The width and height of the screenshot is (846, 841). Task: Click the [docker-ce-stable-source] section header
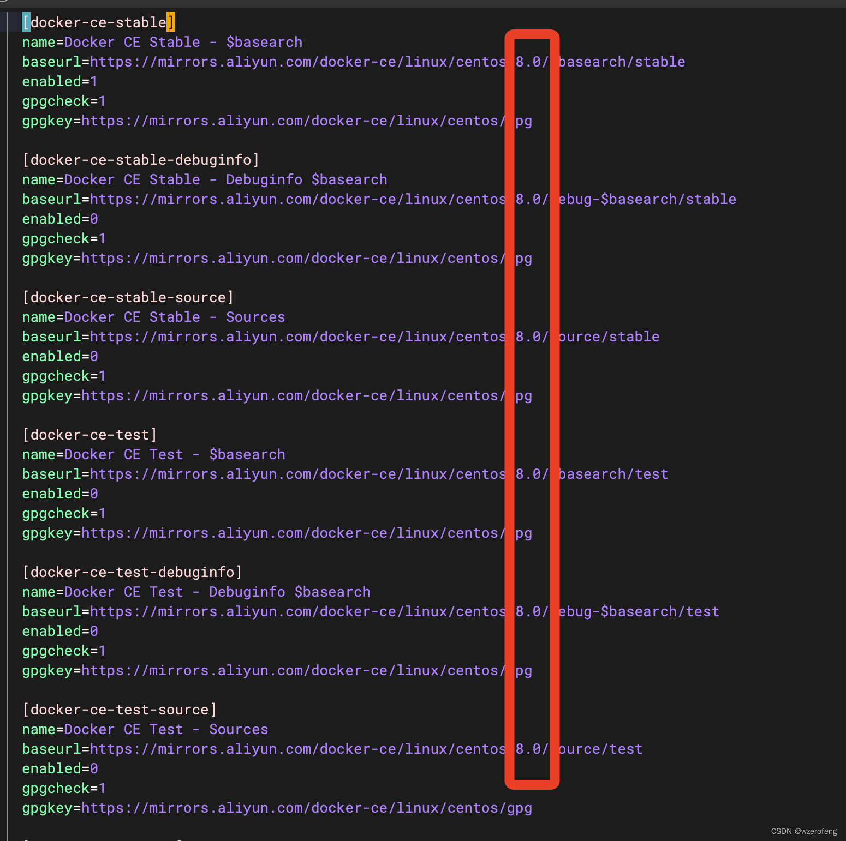(x=128, y=297)
